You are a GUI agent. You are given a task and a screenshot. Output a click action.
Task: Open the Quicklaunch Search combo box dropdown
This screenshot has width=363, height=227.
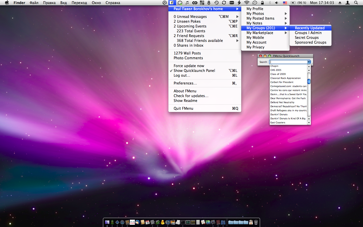coord(309,62)
